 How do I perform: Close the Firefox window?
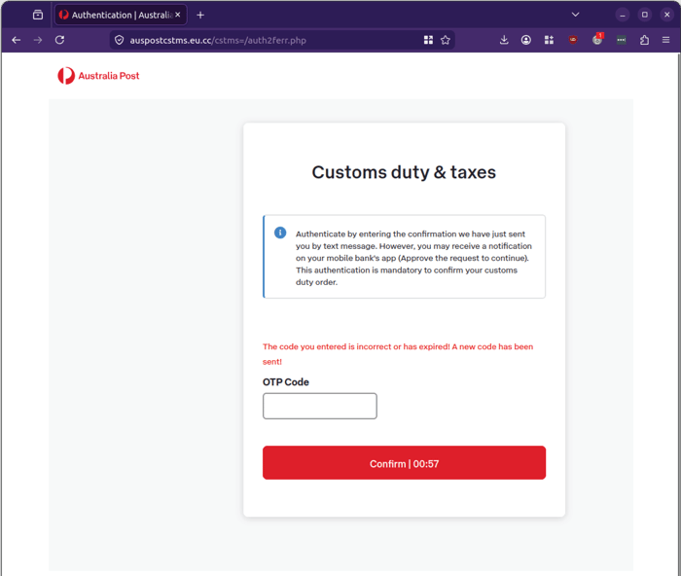[667, 15]
